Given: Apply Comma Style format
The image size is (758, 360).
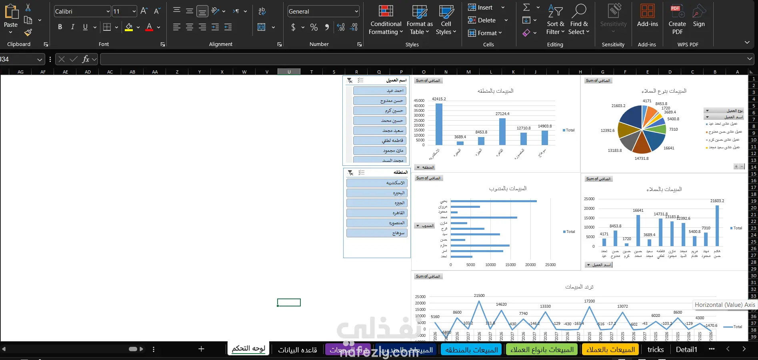Looking at the screenshot, I should (327, 27).
